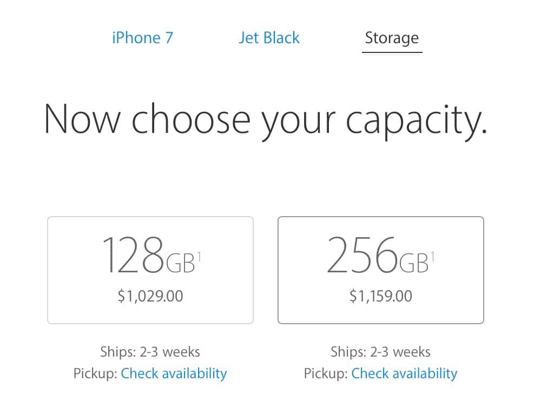This screenshot has height=402, width=541.
Task: Click the $1,029.00 price
Action: 150,296
